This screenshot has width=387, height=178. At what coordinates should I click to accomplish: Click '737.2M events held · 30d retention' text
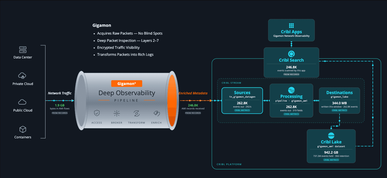point(331,156)
